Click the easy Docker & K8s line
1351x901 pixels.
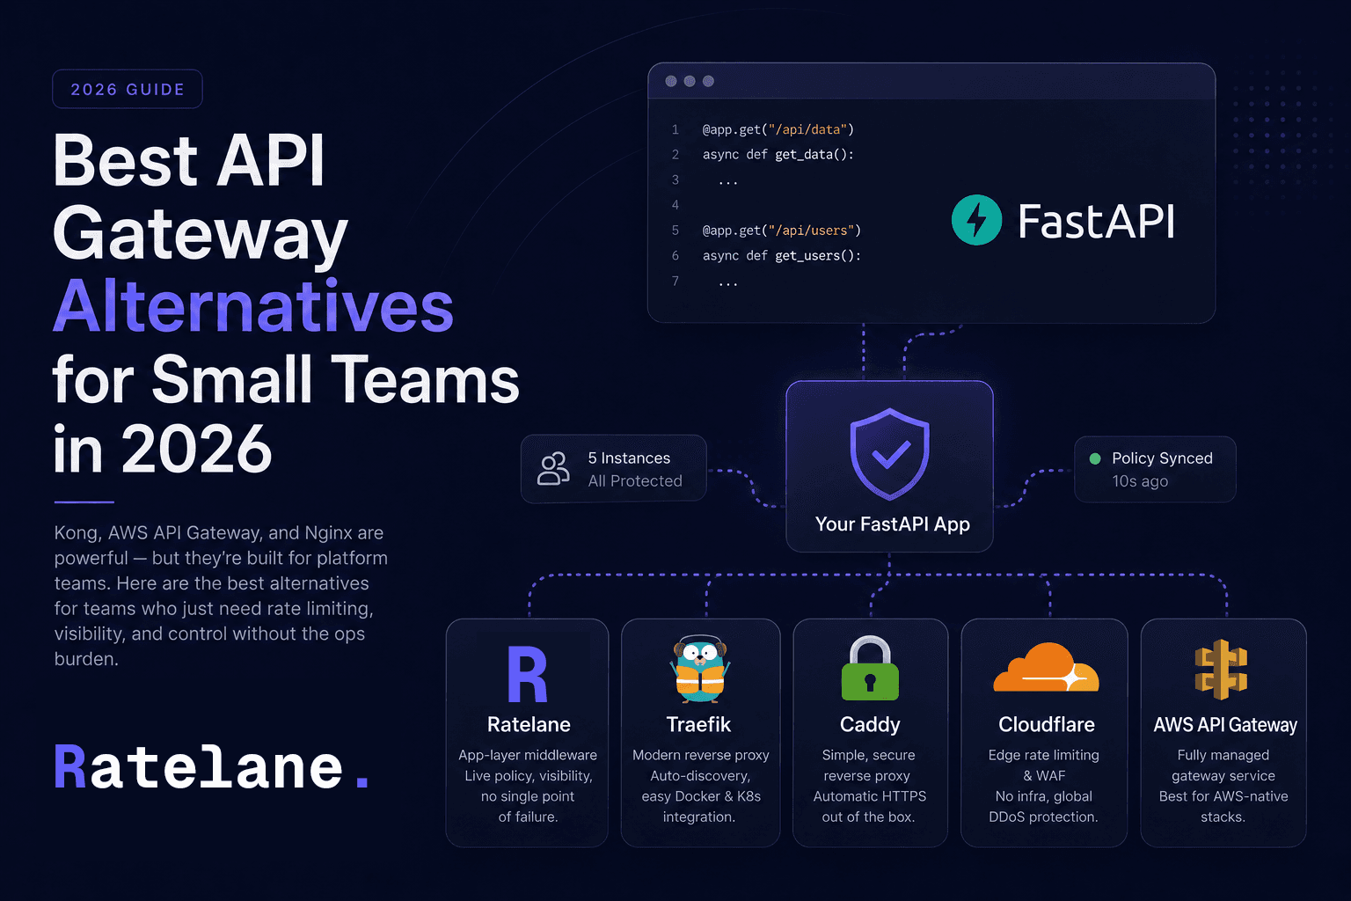pos(701,796)
